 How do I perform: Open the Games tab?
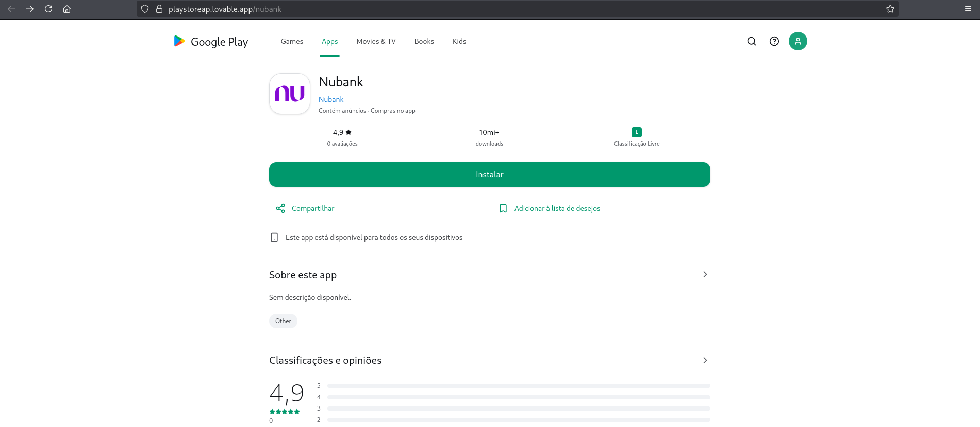coord(292,41)
